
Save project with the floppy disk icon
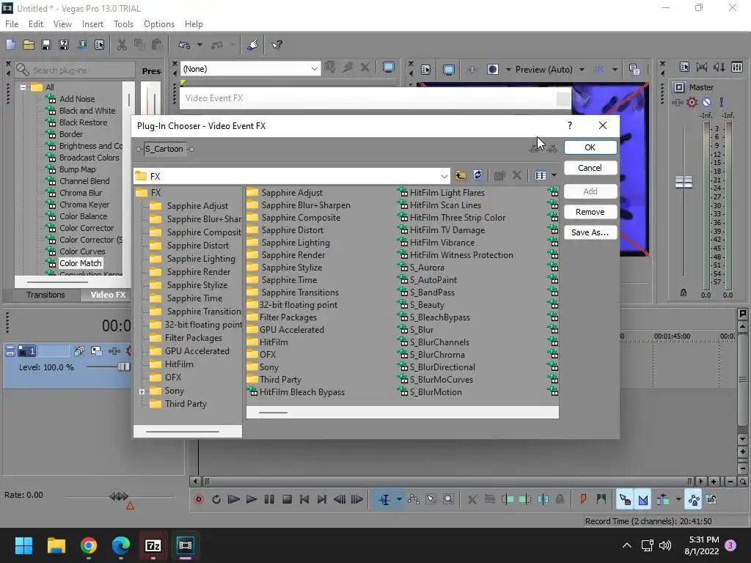[x=46, y=45]
